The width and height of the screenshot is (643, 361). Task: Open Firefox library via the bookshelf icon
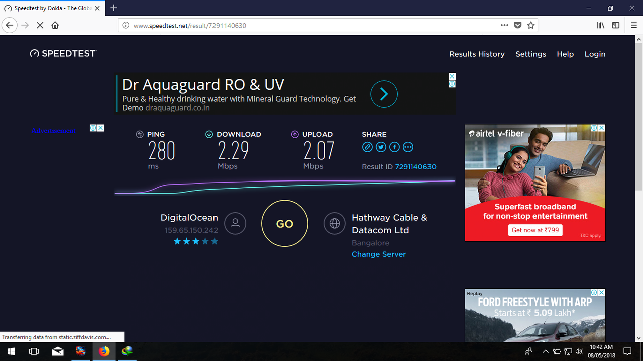click(x=600, y=25)
